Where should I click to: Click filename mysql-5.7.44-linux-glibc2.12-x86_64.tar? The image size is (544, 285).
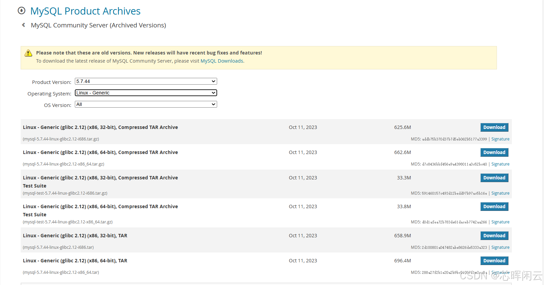[x=61, y=272]
